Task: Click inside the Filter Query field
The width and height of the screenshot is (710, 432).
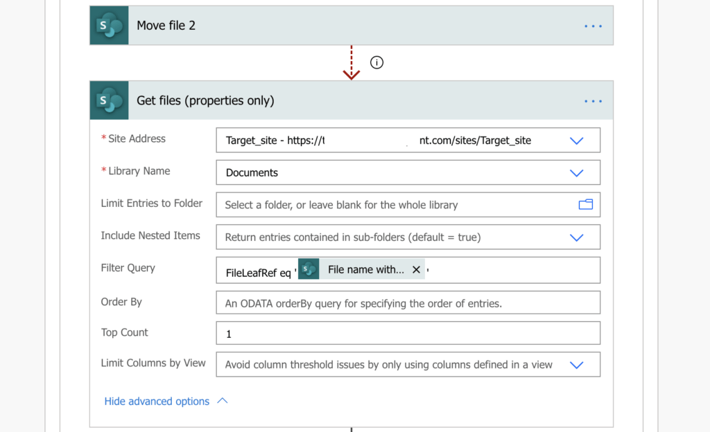Action: coord(485,269)
